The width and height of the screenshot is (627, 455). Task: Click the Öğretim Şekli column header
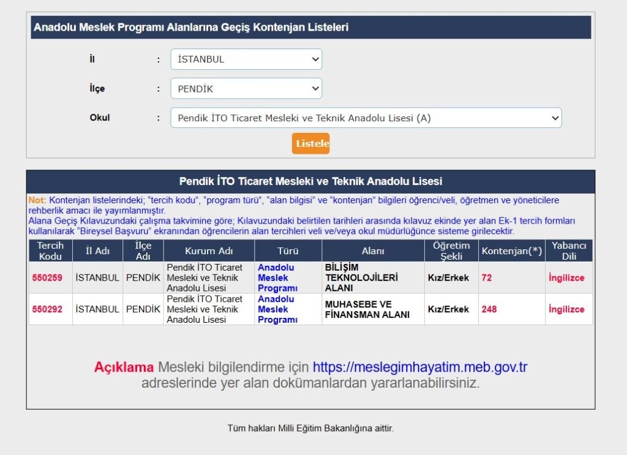click(x=451, y=251)
